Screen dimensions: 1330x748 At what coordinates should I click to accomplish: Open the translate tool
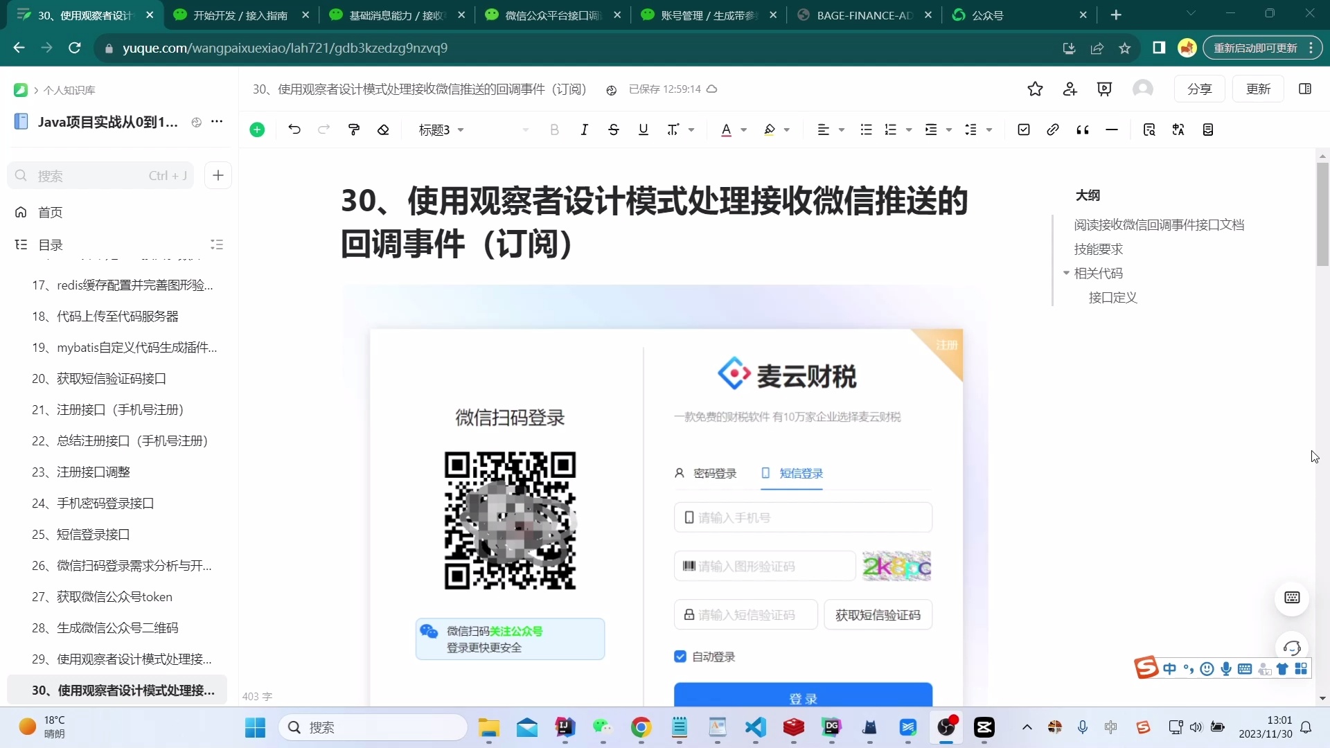pyautogui.click(x=1179, y=130)
